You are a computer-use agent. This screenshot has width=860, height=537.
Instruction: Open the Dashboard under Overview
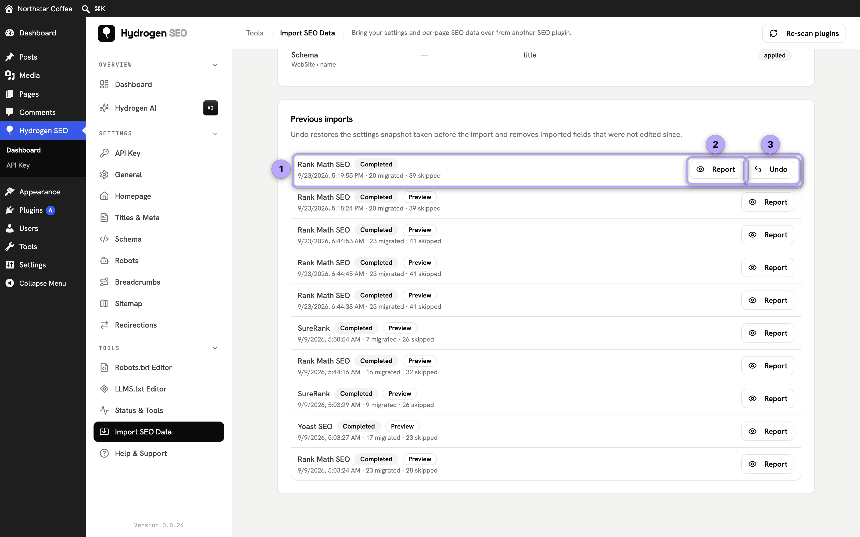(x=159, y=85)
